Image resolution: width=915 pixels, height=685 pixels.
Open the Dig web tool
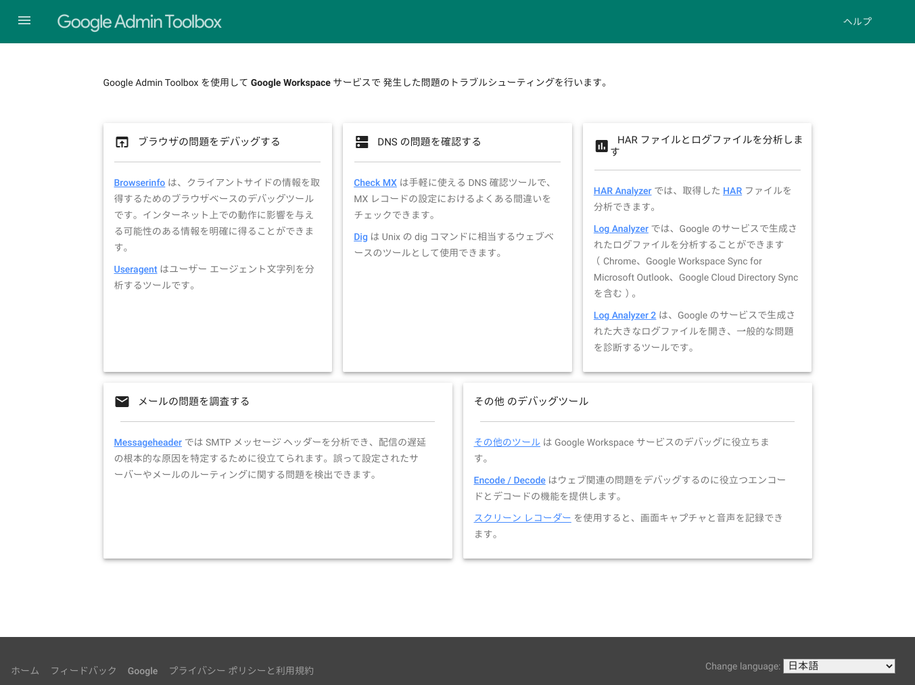pyautogui.click(x=360, y=236)
